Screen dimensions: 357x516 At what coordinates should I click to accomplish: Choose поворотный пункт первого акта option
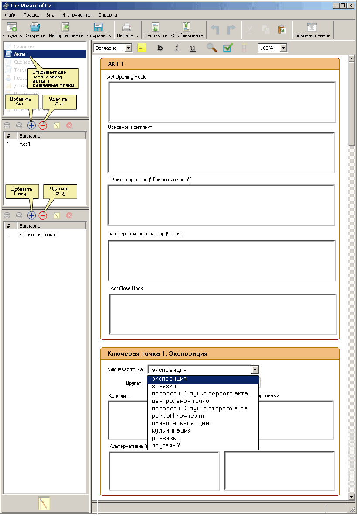pyautogui.click(x=203, y=394)
